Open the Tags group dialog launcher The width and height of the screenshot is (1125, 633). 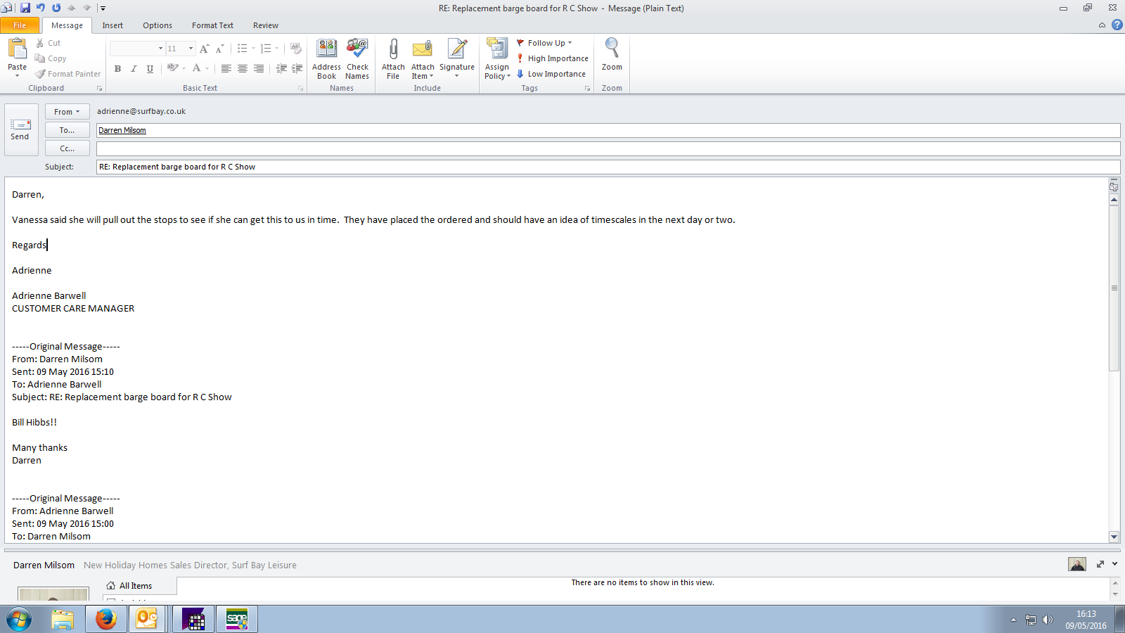587,89
